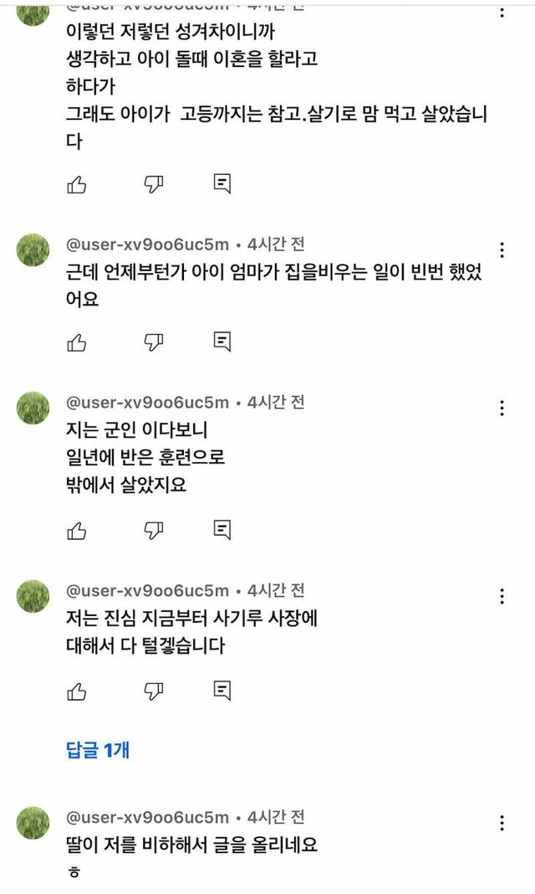Dislike the first comment about personality differences
The height and width of the screenshot is (894, 535).
coord(154,182)
